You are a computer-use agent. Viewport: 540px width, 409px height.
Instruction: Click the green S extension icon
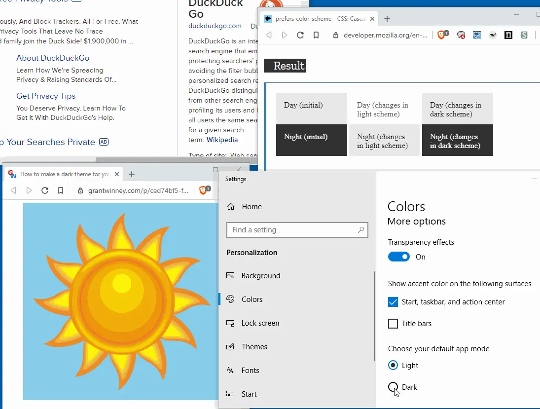(x=524, y=35)
